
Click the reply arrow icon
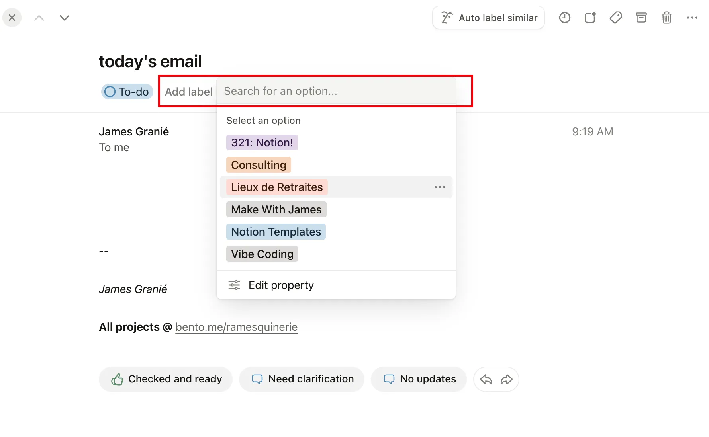click(x=486, y=379)
